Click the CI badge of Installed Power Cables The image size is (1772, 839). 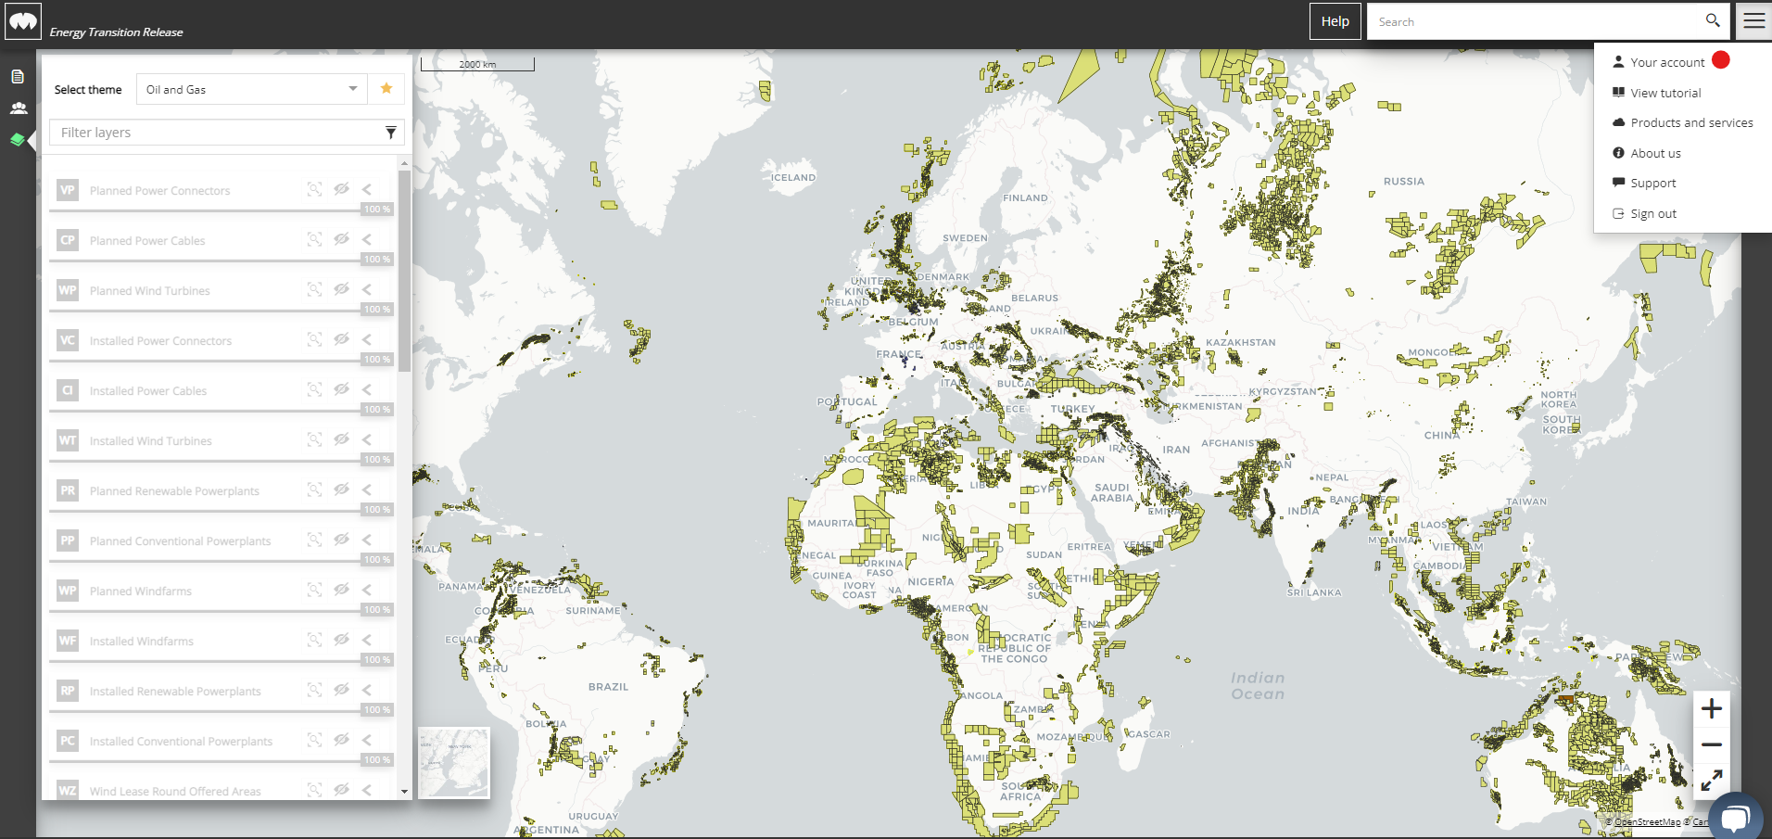click(68, 390)
